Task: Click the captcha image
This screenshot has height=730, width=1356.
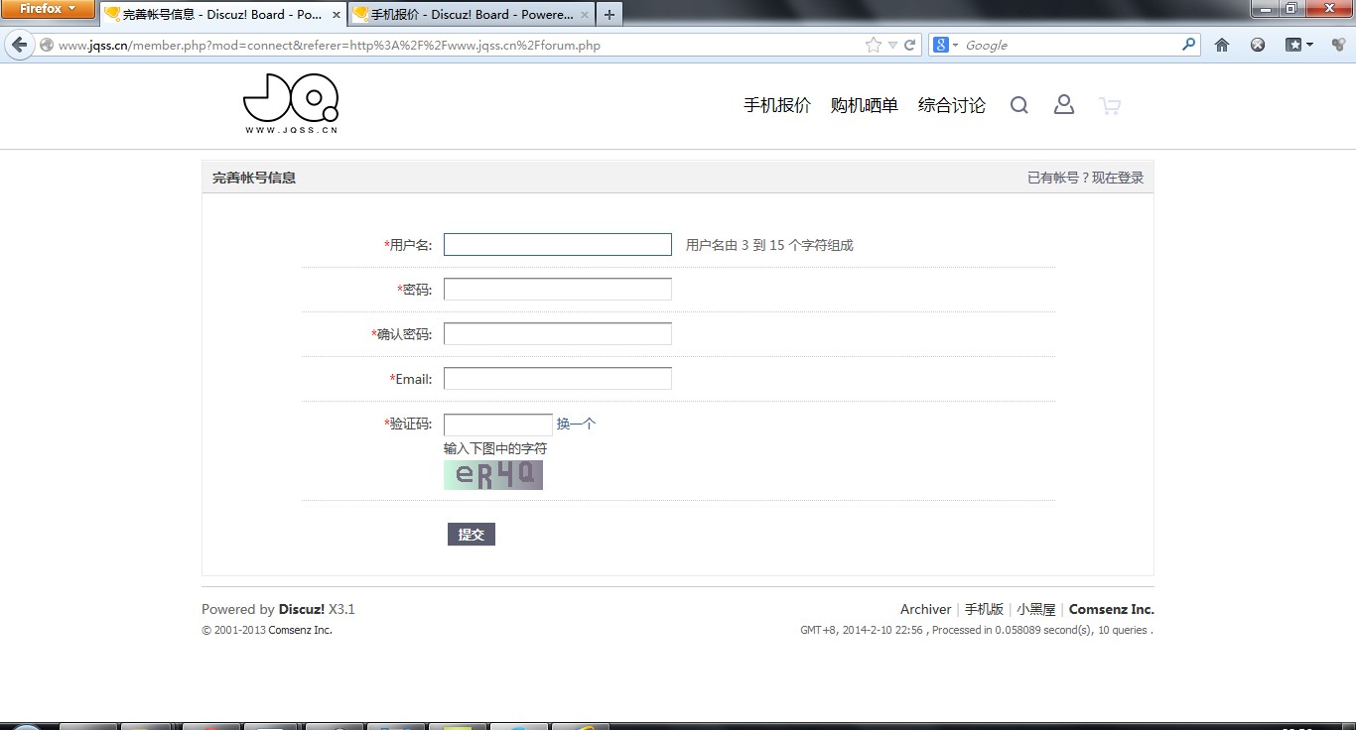Action: (493, 475)
